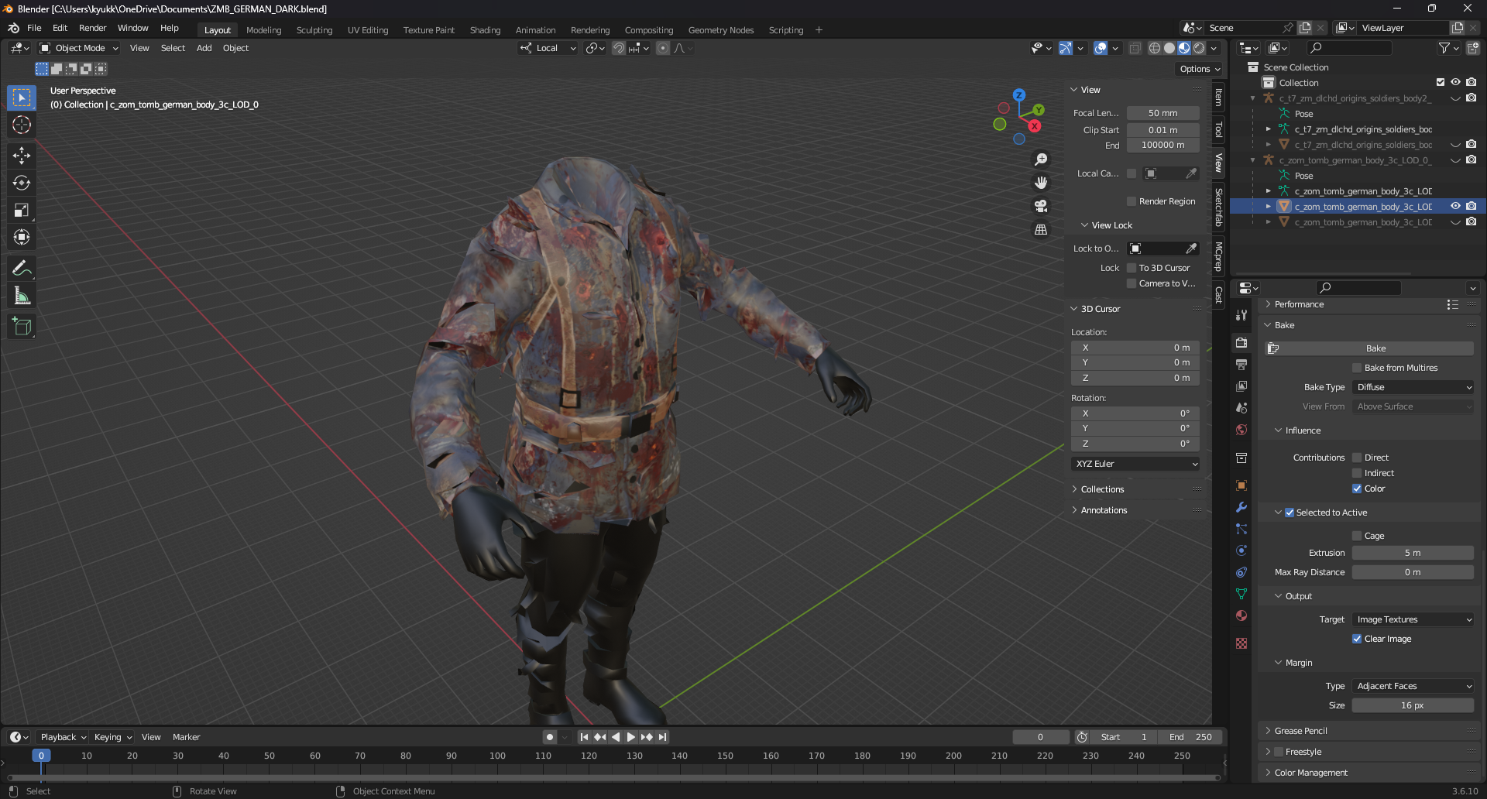Open the Render menu

pyautogui.click(x=92, y=28)
